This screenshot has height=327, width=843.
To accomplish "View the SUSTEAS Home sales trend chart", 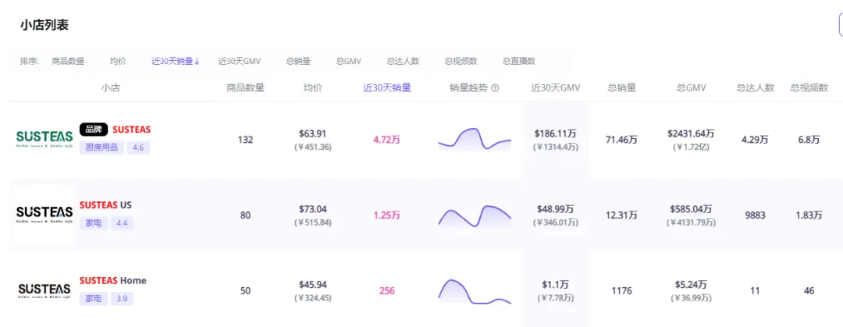I will 475,292.
